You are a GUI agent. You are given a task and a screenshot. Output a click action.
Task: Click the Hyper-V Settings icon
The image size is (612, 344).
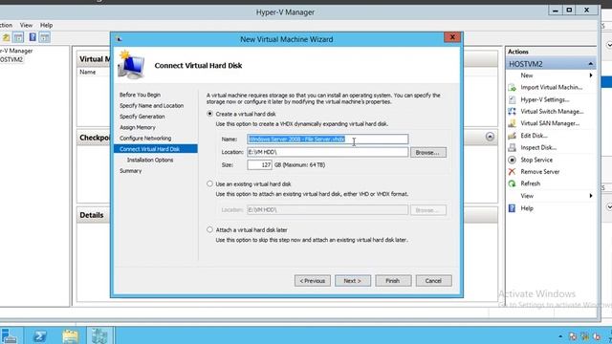coord(513,99)
